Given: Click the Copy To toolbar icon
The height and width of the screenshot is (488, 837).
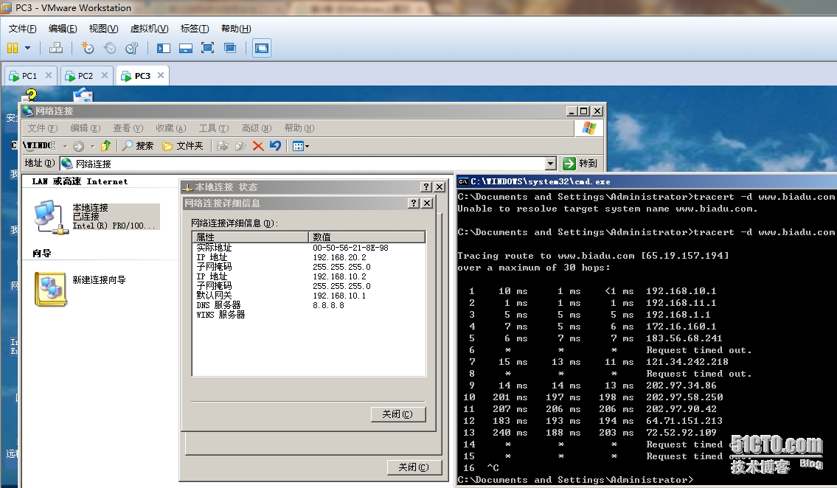Looking at the screenshot, I should point(240,146).
